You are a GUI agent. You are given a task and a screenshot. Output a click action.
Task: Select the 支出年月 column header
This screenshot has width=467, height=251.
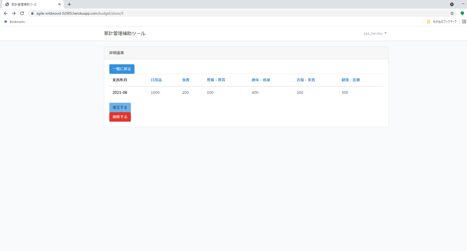coord(120,80)
